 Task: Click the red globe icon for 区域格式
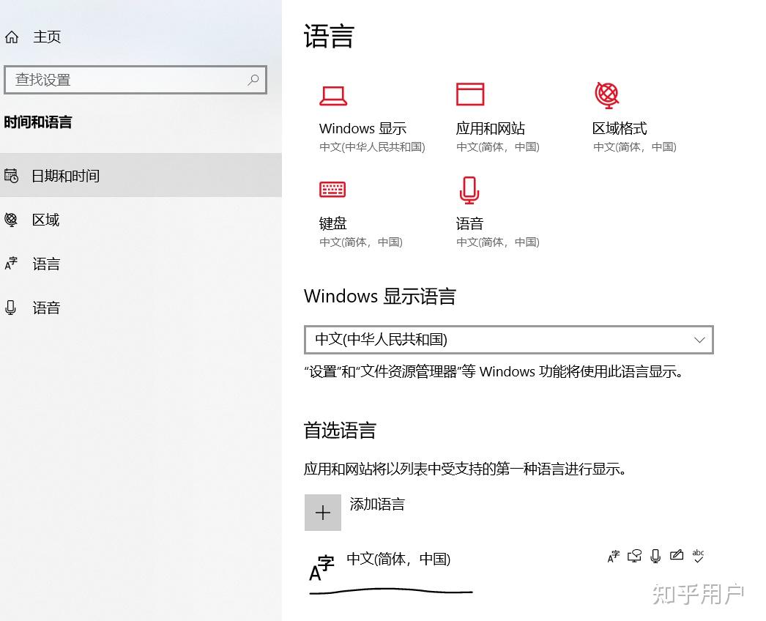(607, 94)
